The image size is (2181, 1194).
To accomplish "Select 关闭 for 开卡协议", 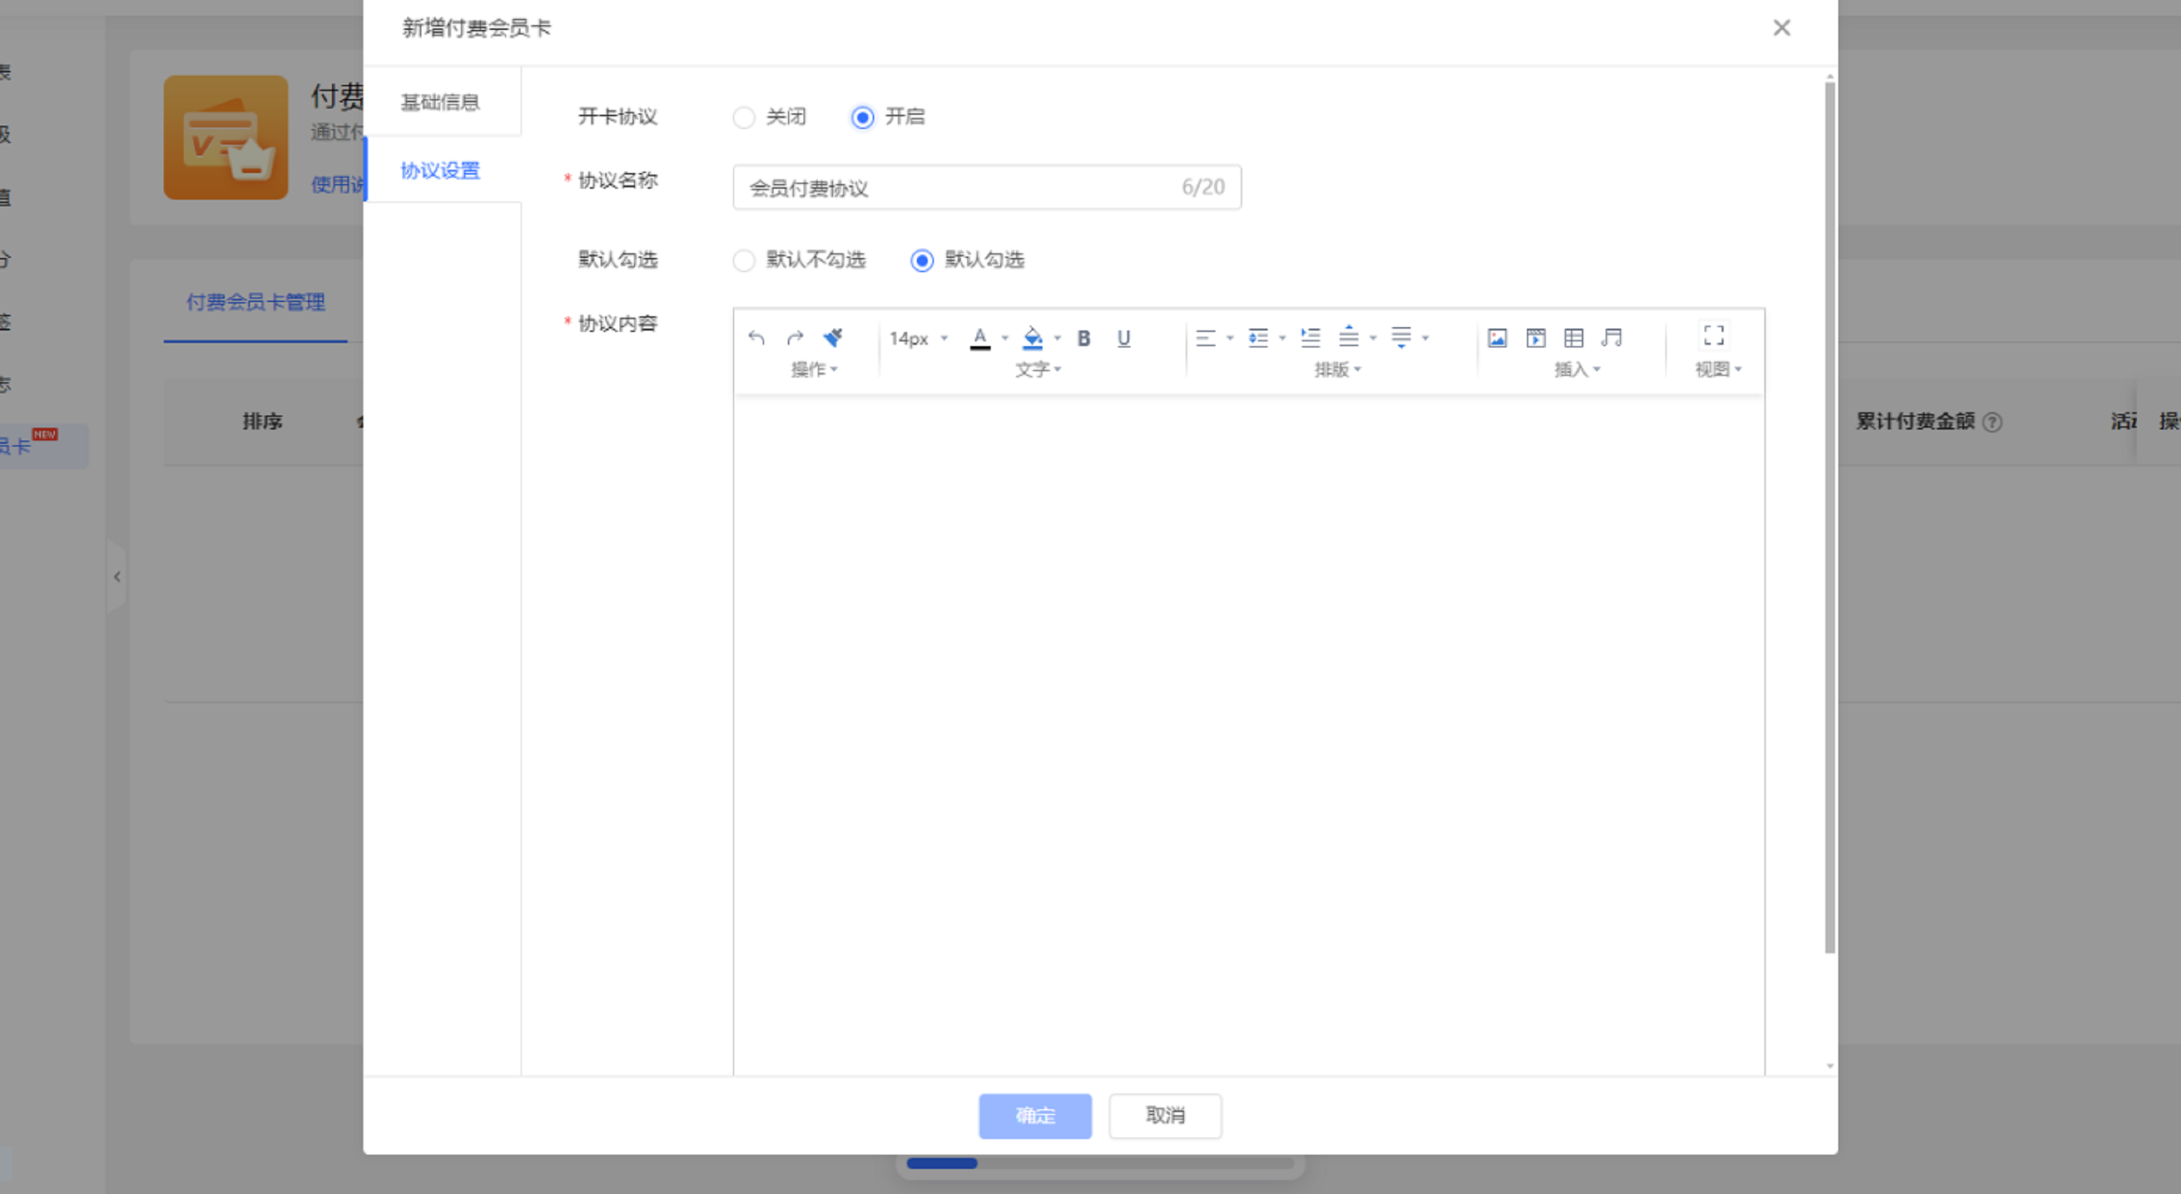I will coord(743,117).
